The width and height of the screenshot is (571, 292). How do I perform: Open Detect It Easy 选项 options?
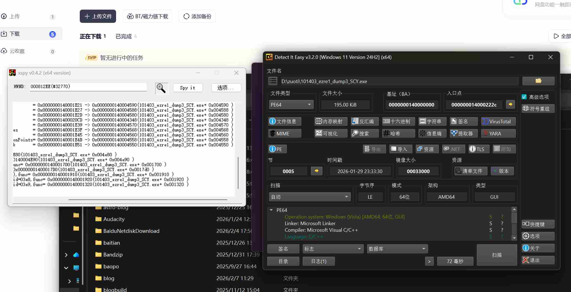(538, 236)
